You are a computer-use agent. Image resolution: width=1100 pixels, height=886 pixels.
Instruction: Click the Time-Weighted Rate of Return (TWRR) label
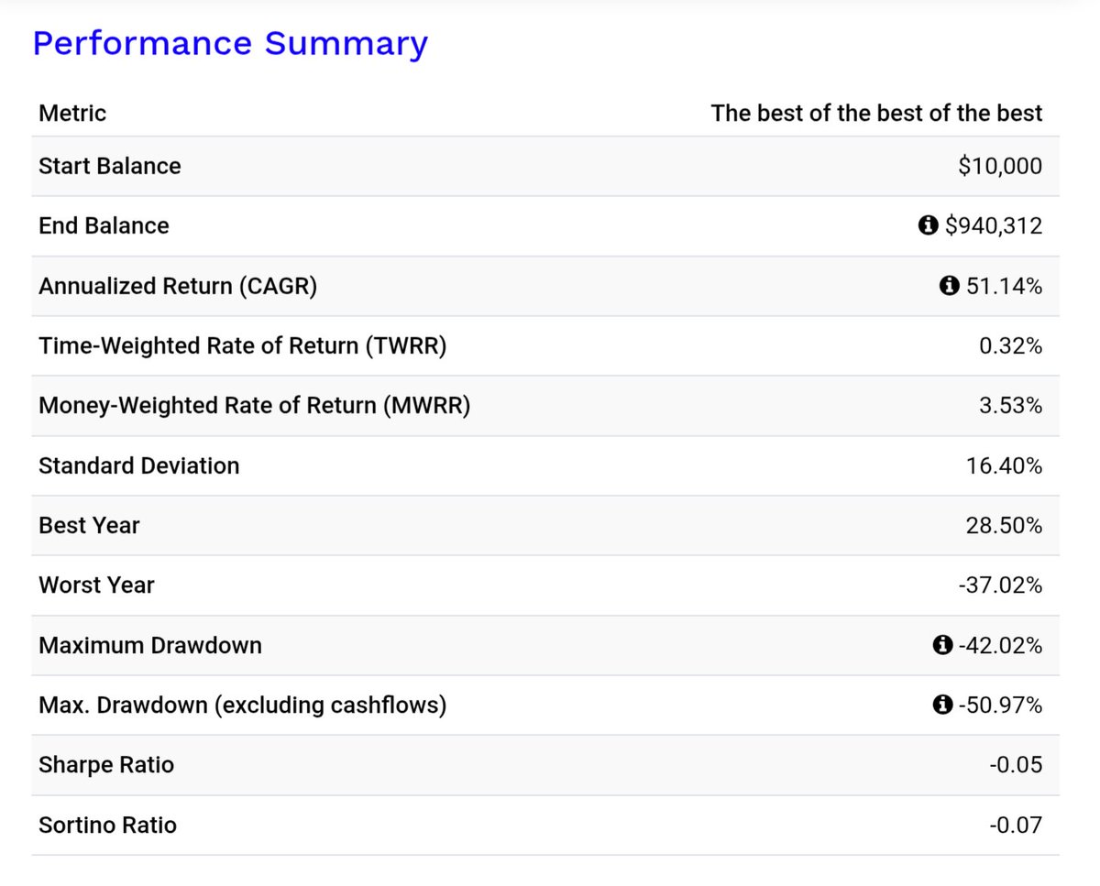click(243, 345)
